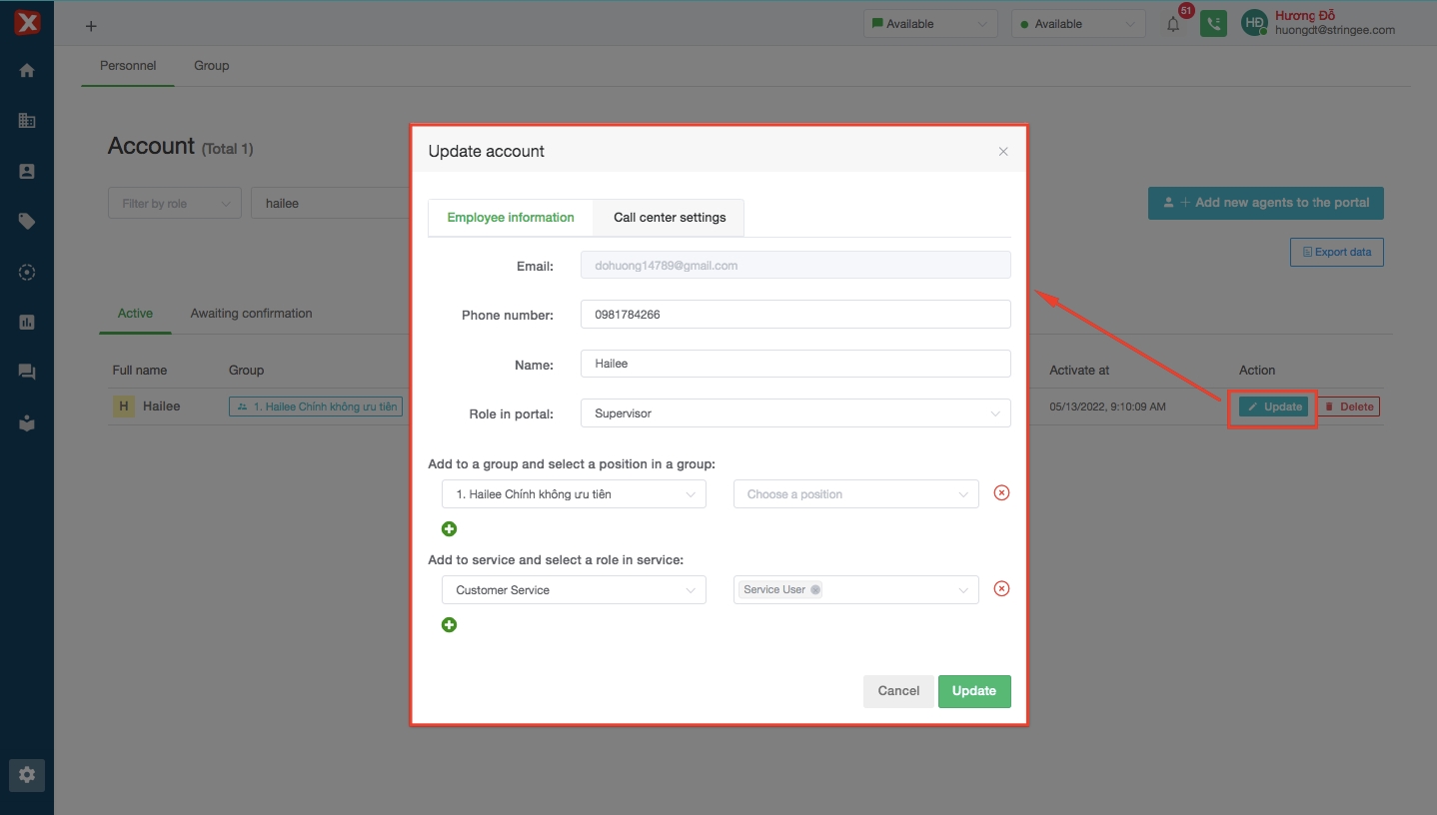The image size is (1437, 815).
Task: Remove the Service User tag
Action: point(815,590)
